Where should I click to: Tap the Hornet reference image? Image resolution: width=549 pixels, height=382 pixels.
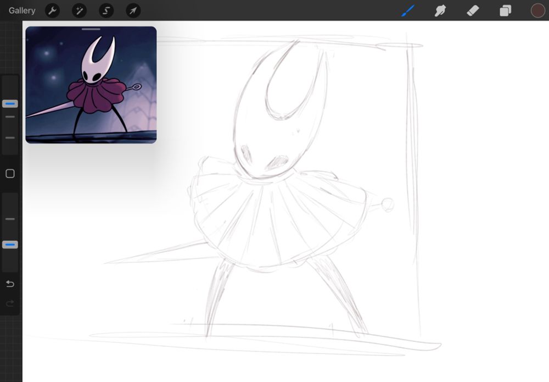(91, 85)
